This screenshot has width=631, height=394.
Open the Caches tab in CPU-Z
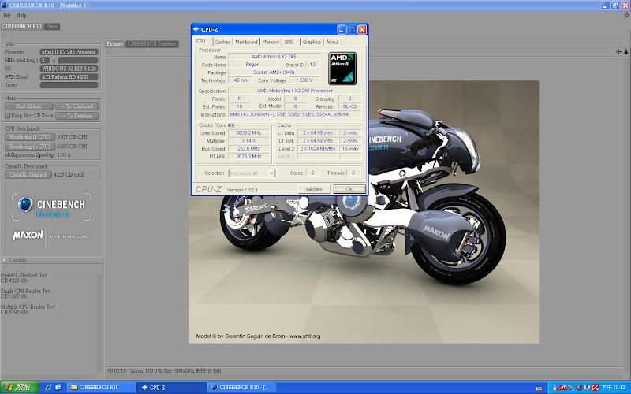pos(222,42)
